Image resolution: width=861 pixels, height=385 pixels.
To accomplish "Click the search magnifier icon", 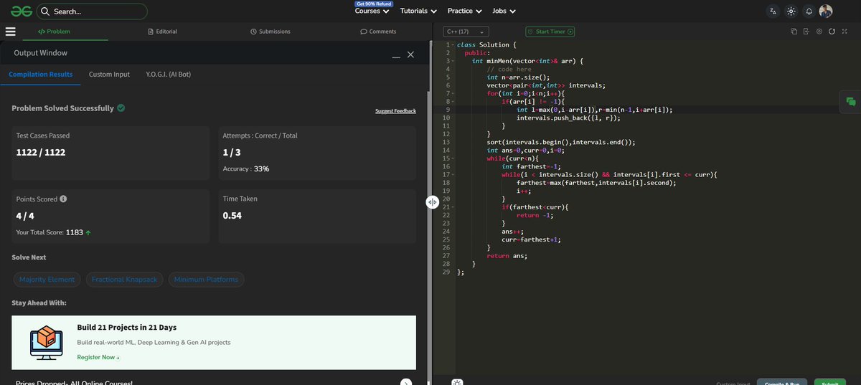I will pyautogui.click(x=46, y=11).
